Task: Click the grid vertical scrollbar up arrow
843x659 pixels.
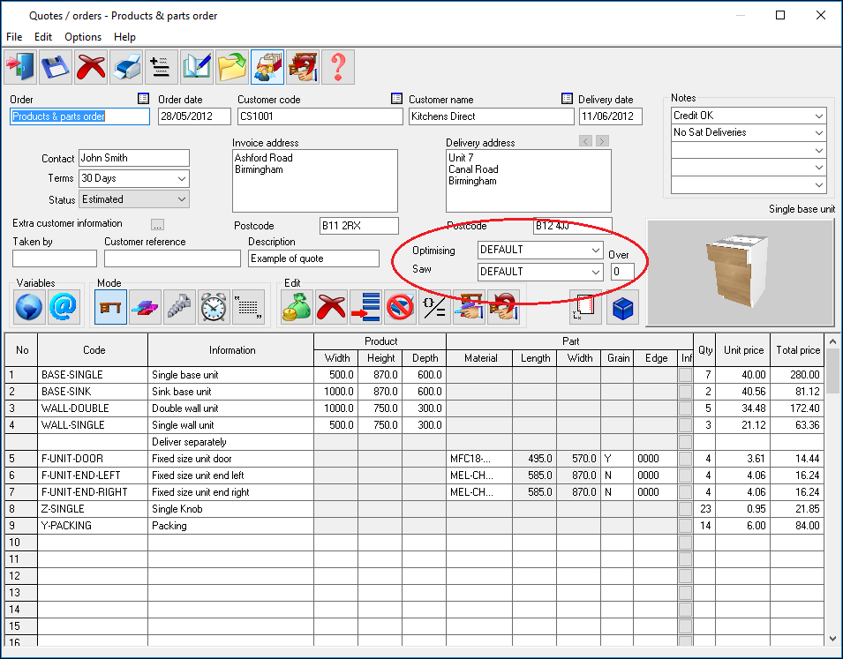Action: coord(832,341)
